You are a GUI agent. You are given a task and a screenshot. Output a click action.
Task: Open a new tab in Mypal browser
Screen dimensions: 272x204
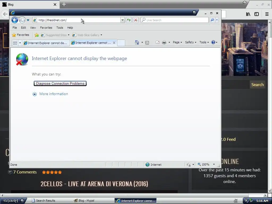pos(64,4)
